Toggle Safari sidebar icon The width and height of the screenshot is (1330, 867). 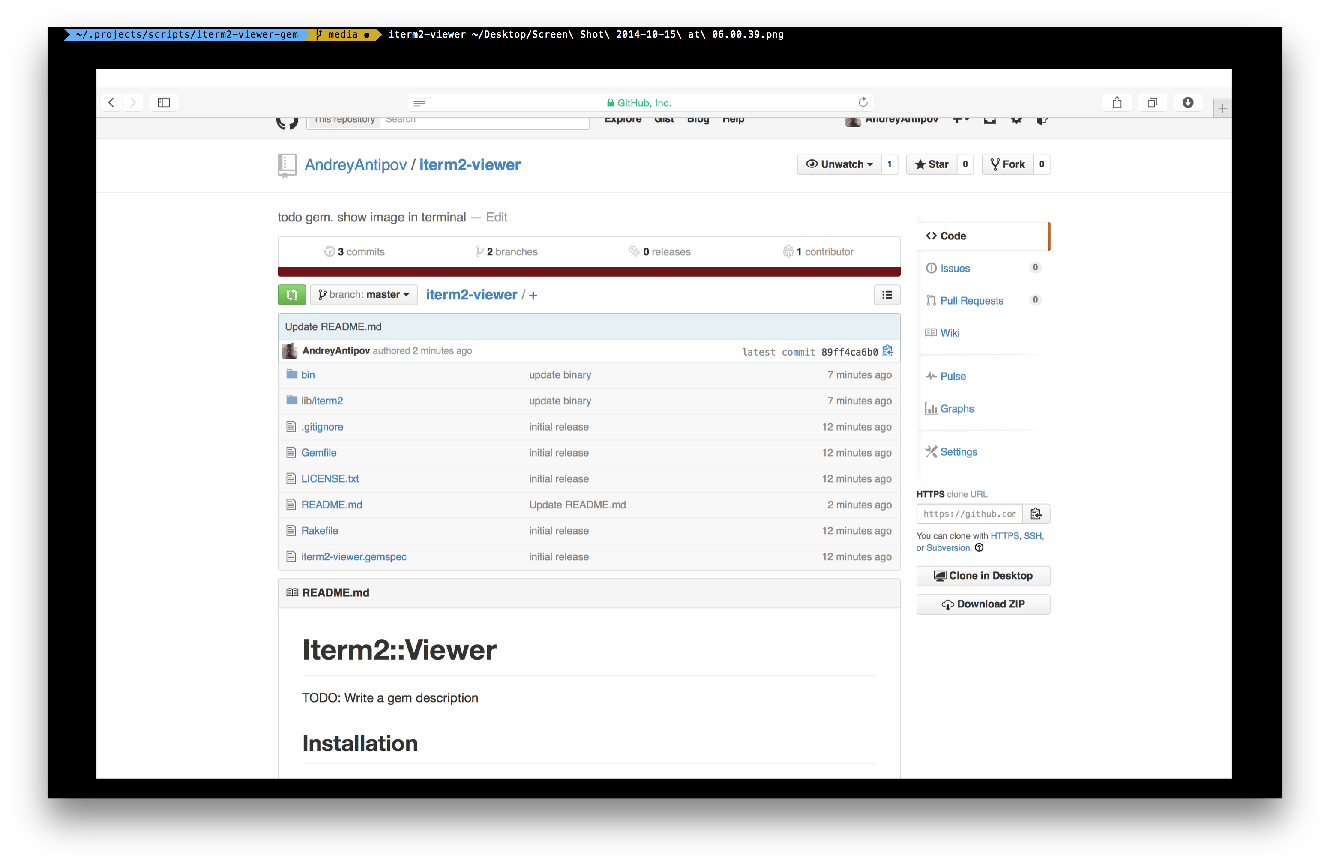(163, 102)
